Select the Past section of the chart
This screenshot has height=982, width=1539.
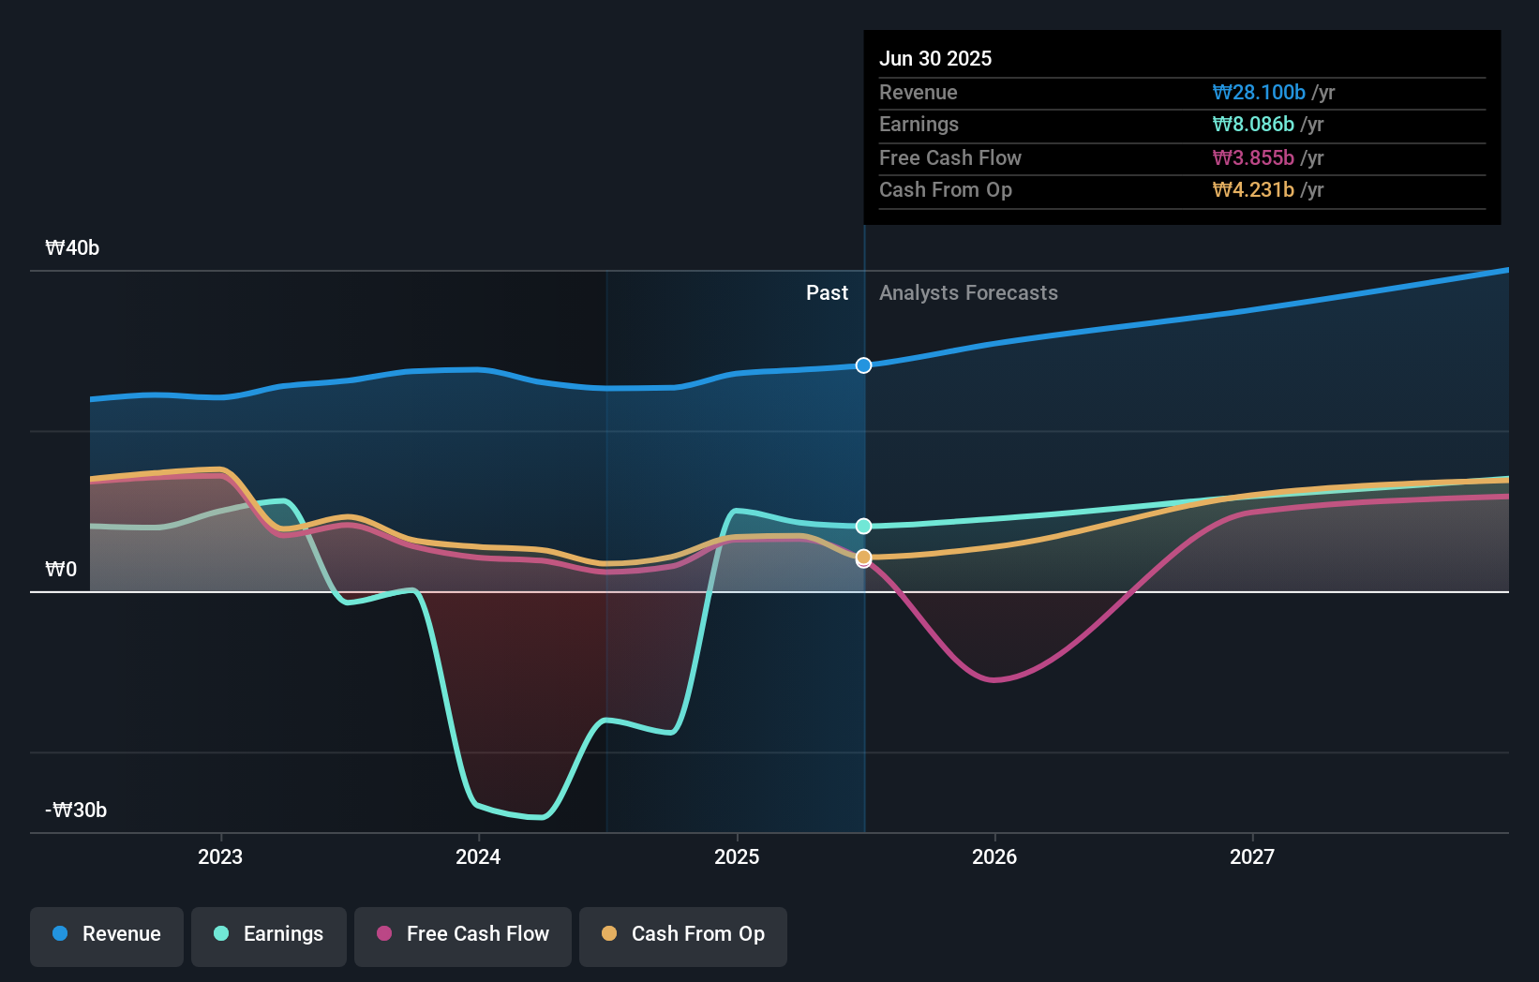(x=827, y=292)
